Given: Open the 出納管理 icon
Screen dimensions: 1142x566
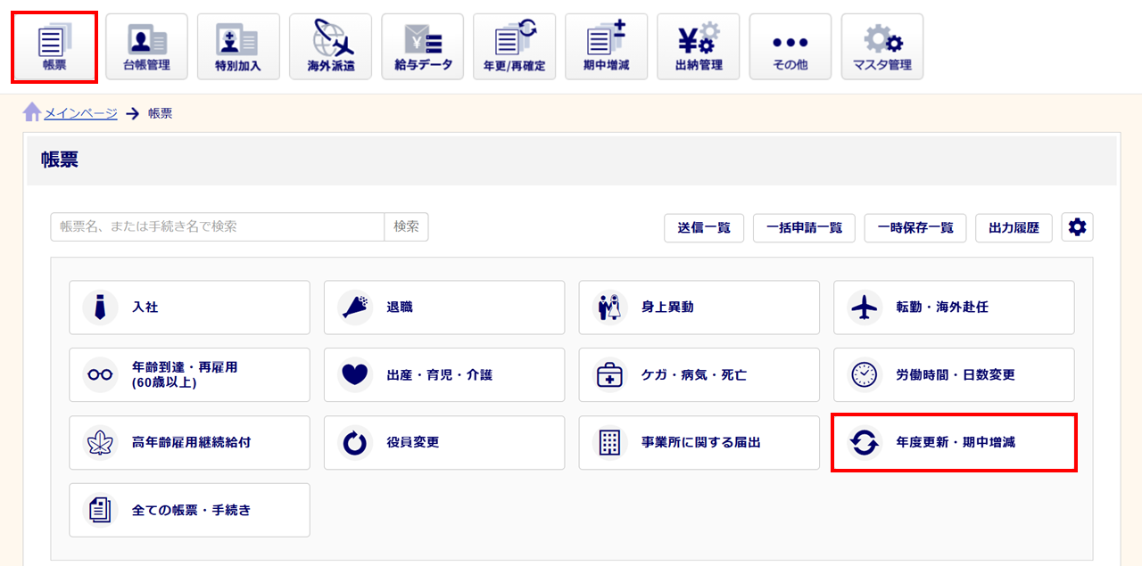Looking at the screenshot, I should point(698,47).
